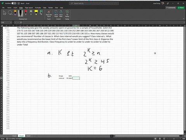Click Ink to Math converter
The height and width of the screenshot is (140, 186).
tap(61, 14)
